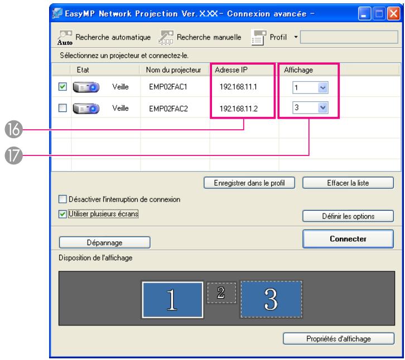Enable Désactiver l'interruption de connexion
405x360 pixels.
[x=62, y=199]
